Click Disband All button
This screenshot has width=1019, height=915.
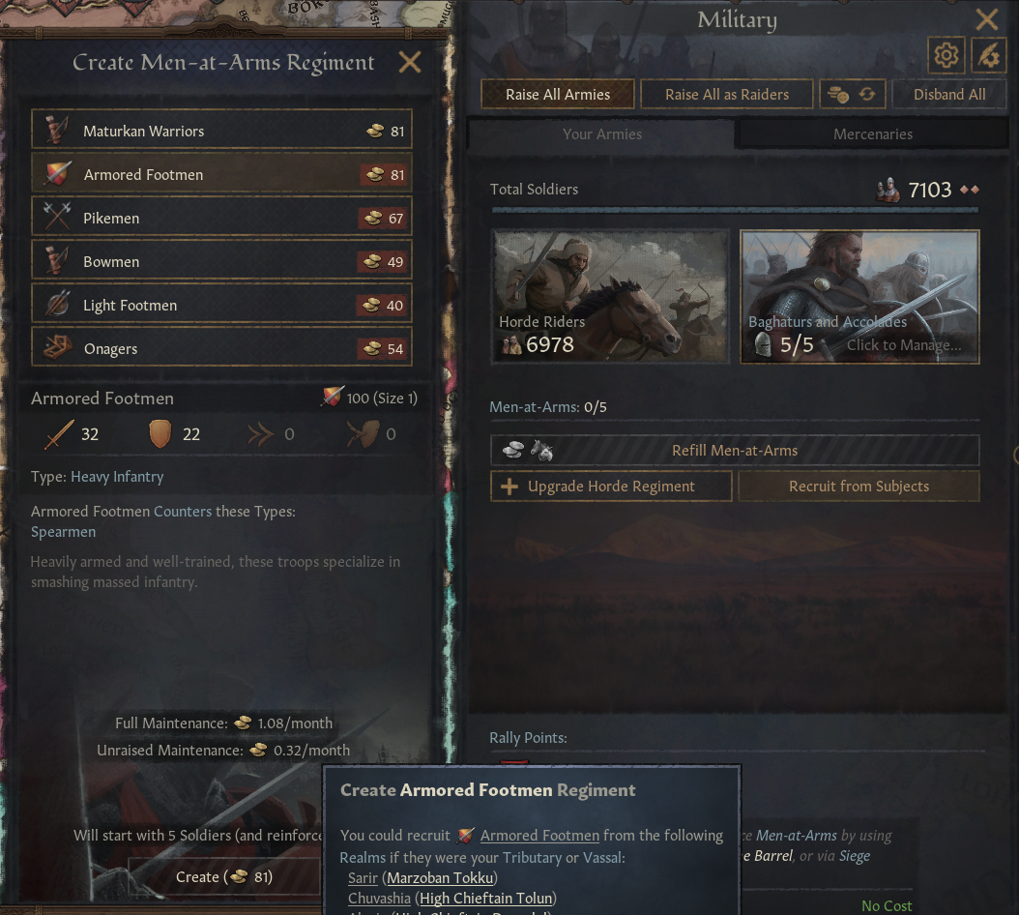coord(948,94)
